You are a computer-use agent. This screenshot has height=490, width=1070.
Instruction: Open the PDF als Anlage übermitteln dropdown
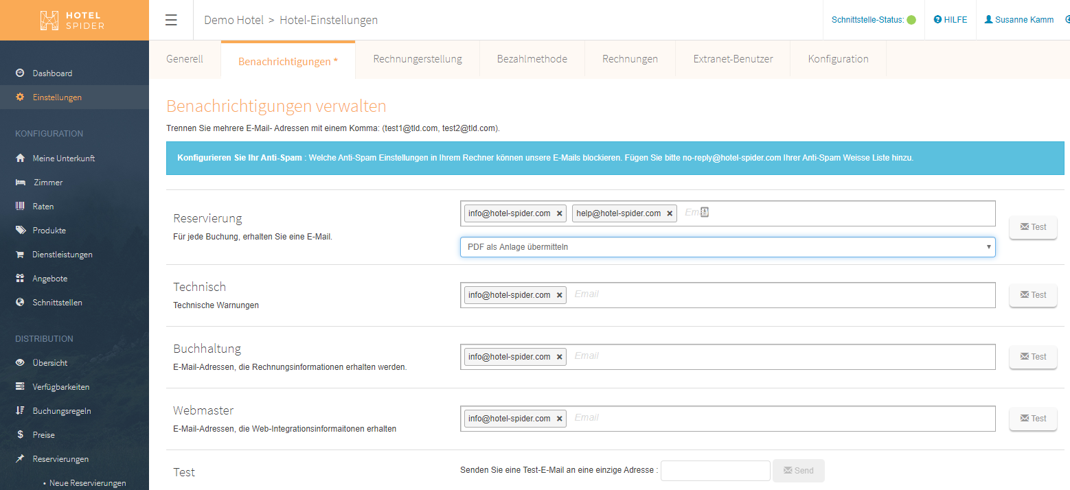point(727,247)
